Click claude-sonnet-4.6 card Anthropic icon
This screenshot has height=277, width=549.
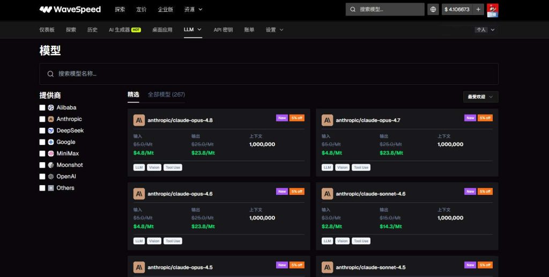click(x=328, y=194)
